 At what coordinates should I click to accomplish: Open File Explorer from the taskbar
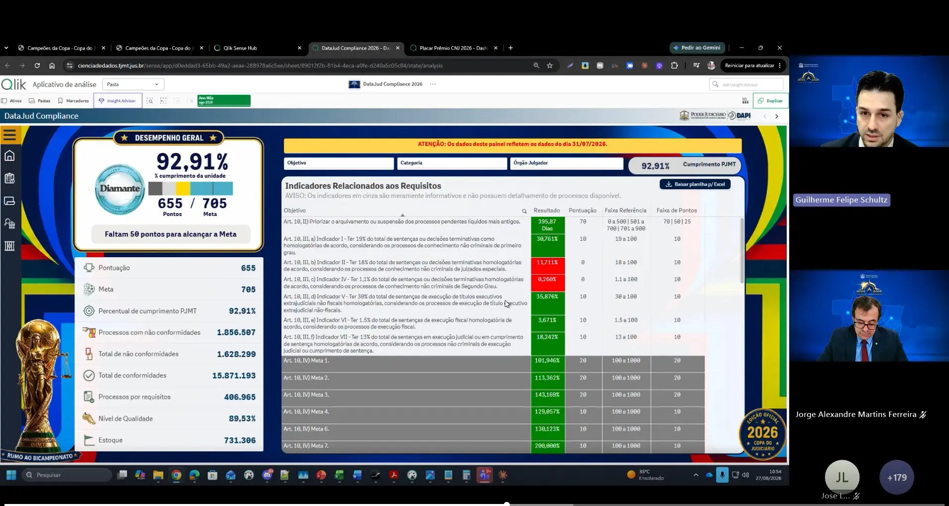click(x=158, y=475)
